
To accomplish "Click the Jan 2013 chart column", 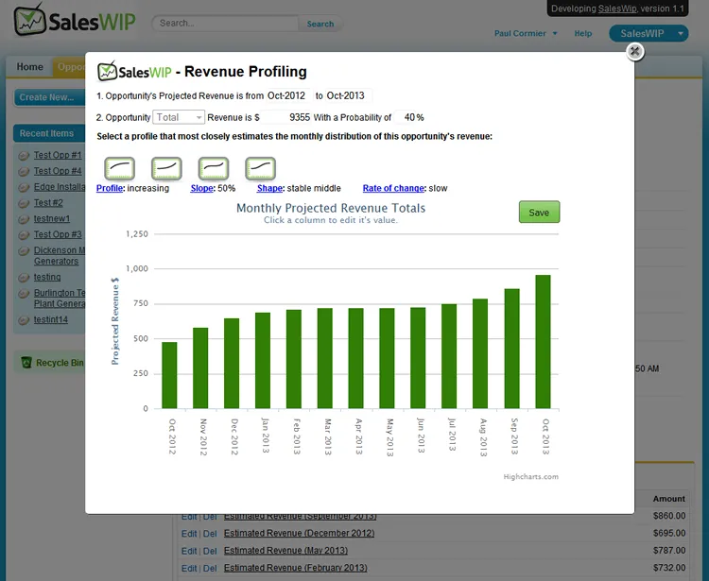I will pyautogui.click(x=263, y=361).
